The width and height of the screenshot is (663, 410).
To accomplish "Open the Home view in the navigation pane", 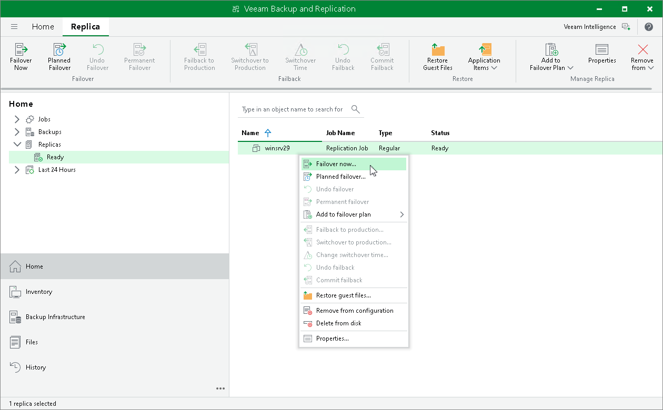I will tap(115, 266).
